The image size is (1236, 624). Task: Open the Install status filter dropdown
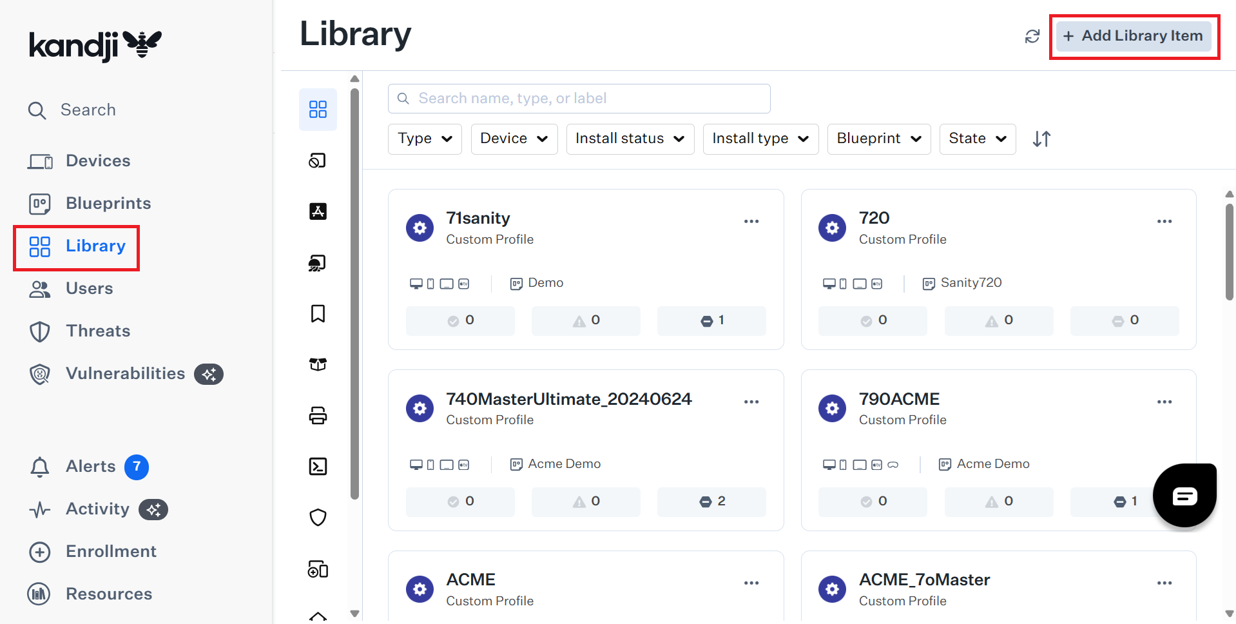[x=630, y=139]
